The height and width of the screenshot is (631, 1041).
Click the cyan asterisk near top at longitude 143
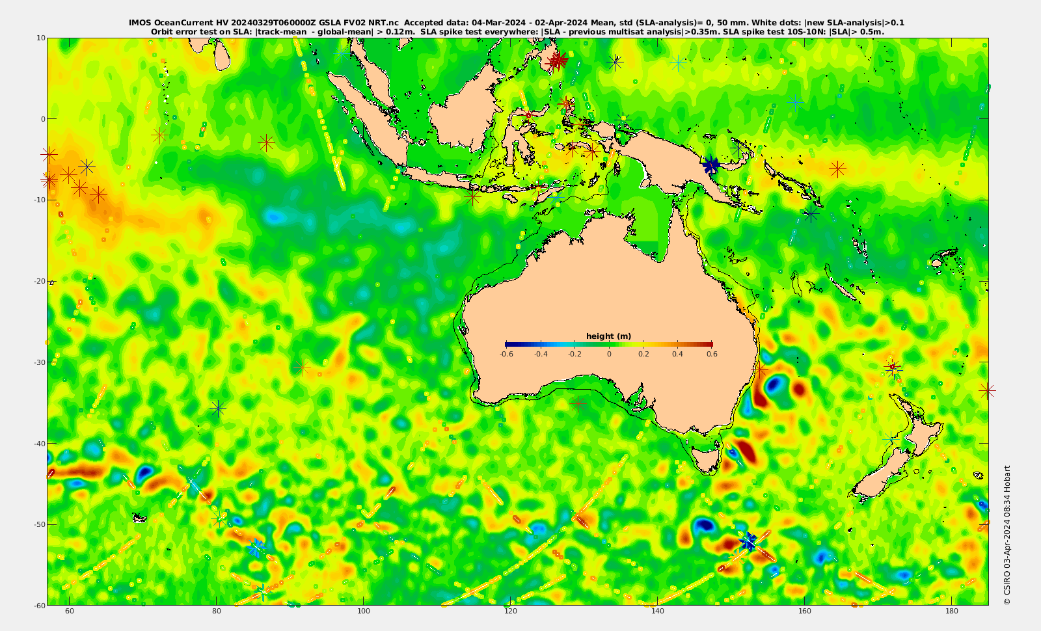[x=678, y=63]
